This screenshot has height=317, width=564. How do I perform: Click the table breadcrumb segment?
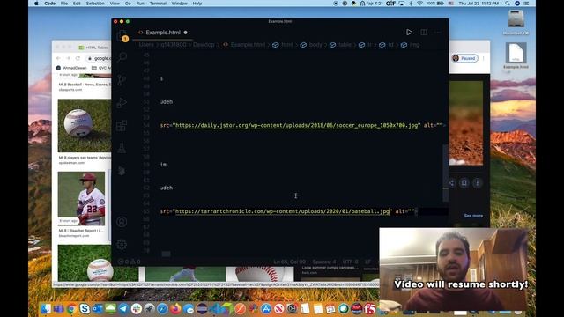click(x=345, y=45)
